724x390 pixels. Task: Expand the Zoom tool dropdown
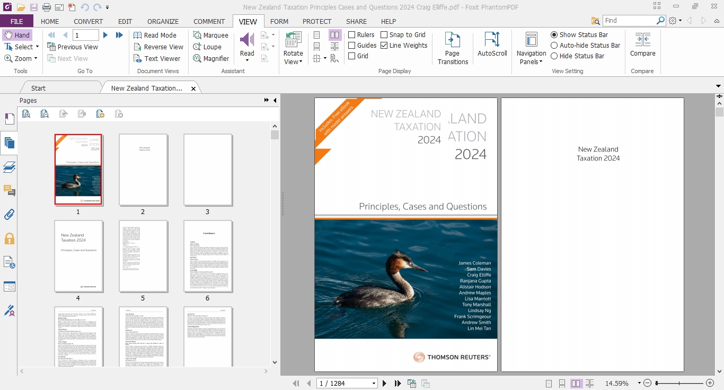(36, 58)
